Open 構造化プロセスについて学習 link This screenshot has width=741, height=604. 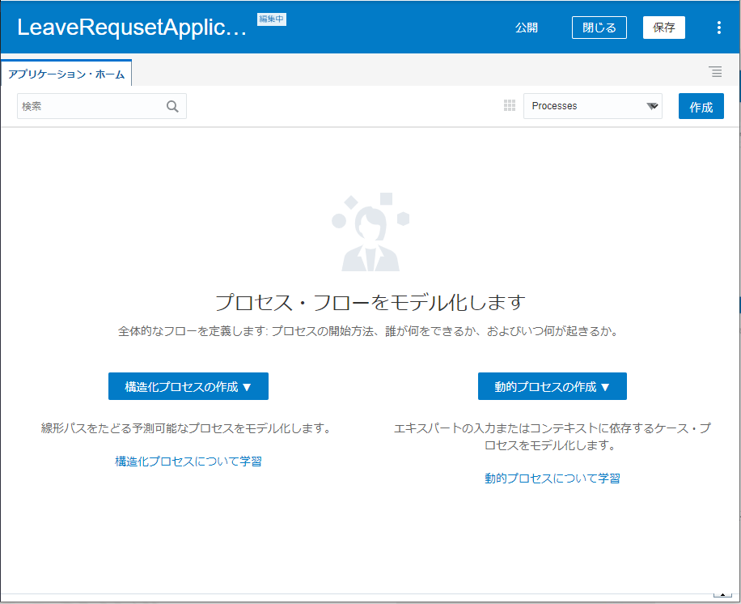click(x=188, y=462)
